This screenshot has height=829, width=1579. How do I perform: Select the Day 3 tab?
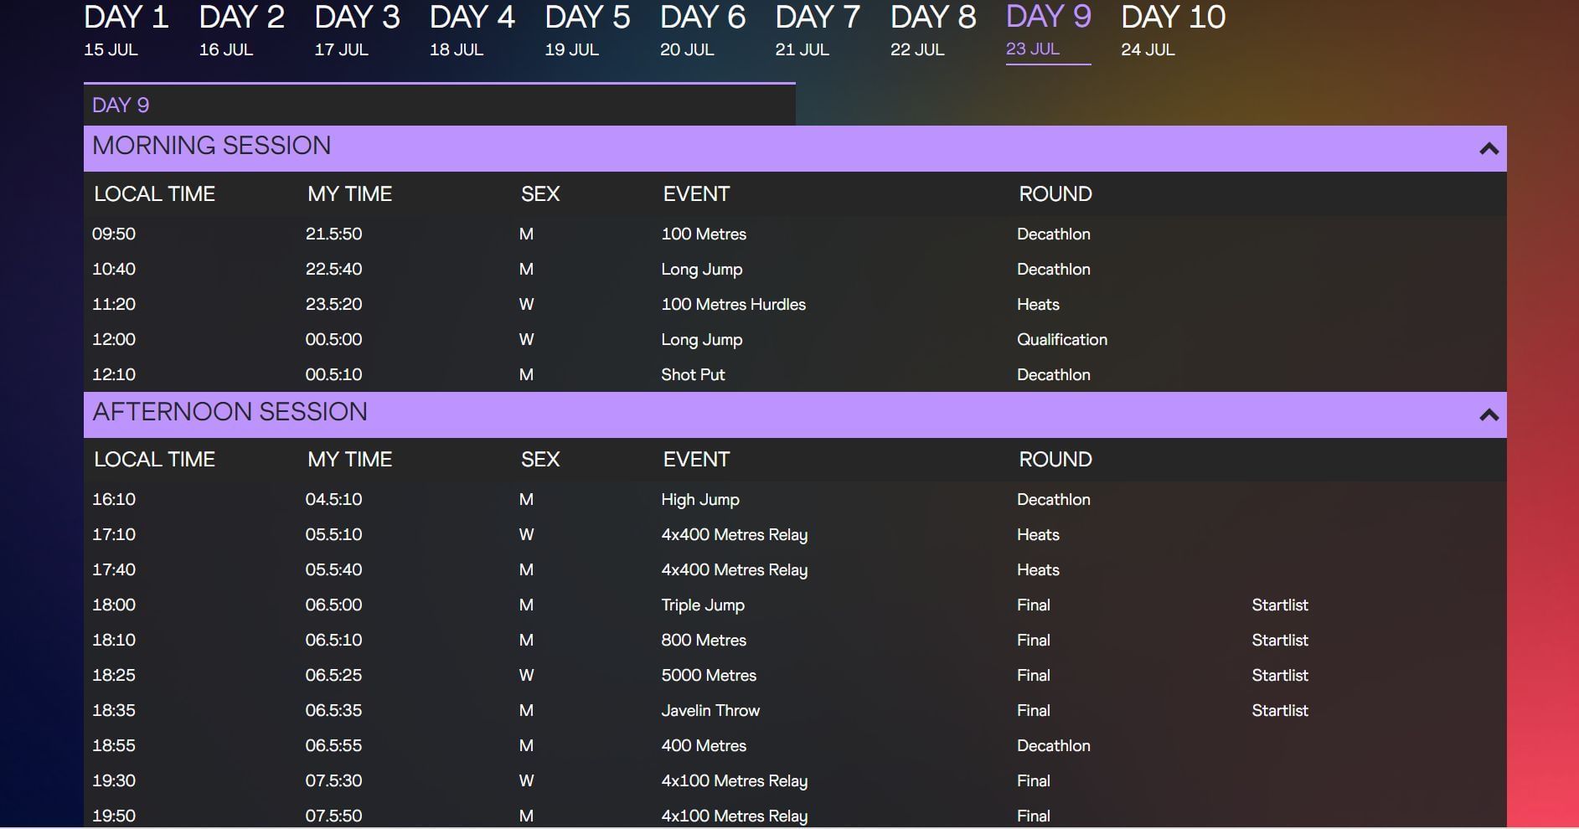tap(357, 30)
